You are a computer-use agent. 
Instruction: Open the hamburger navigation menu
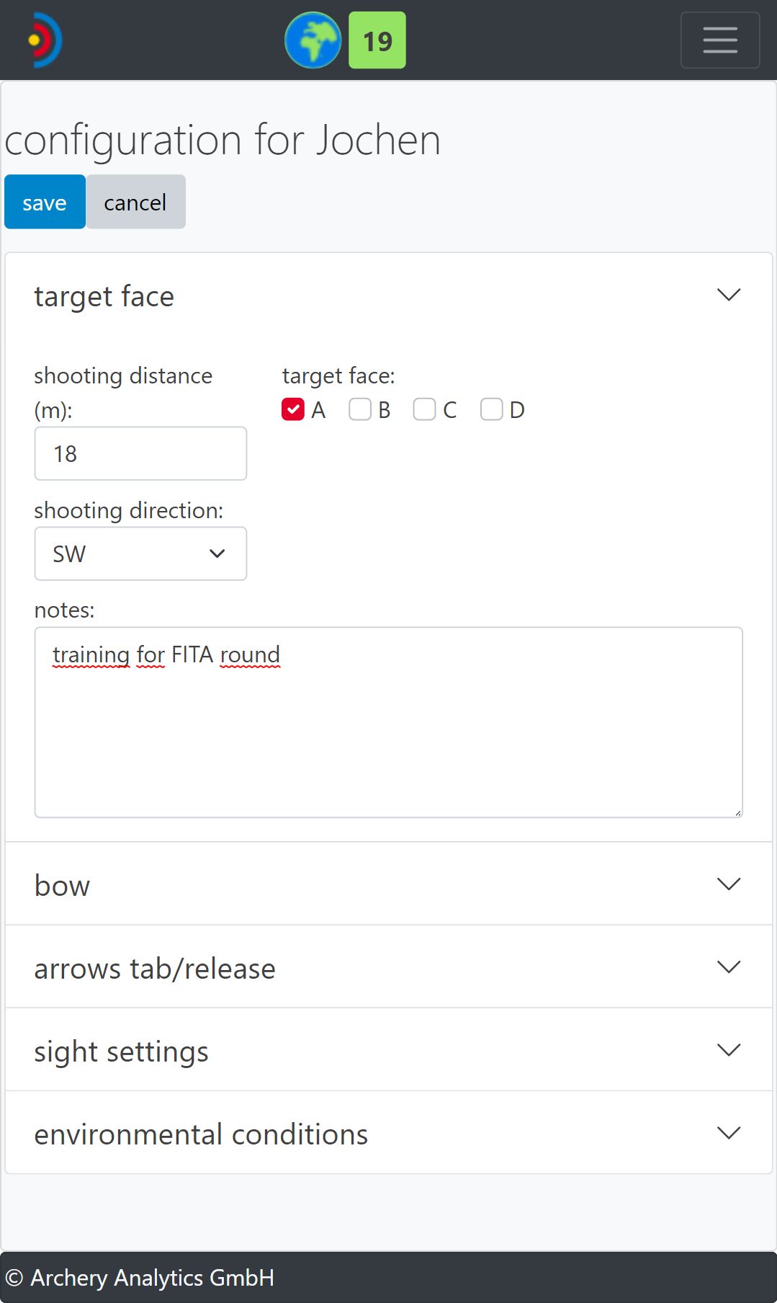[719, 40]
